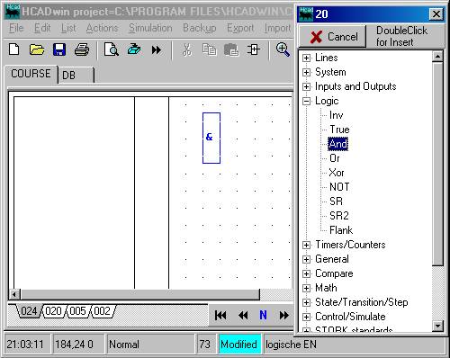Expand the Compare tree node
450x358 pixels.
(x=306, y=273)
